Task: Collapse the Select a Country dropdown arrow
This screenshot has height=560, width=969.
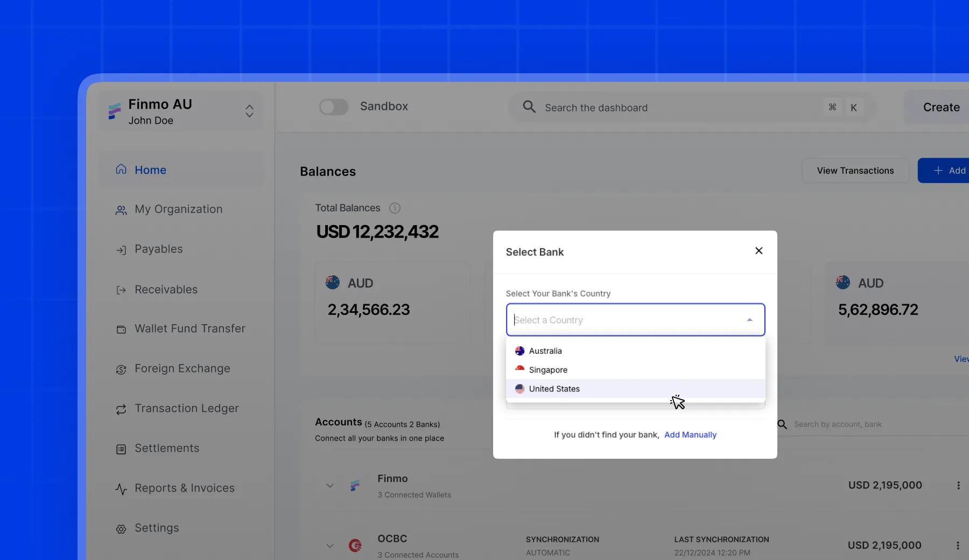Action: (749, 320)
